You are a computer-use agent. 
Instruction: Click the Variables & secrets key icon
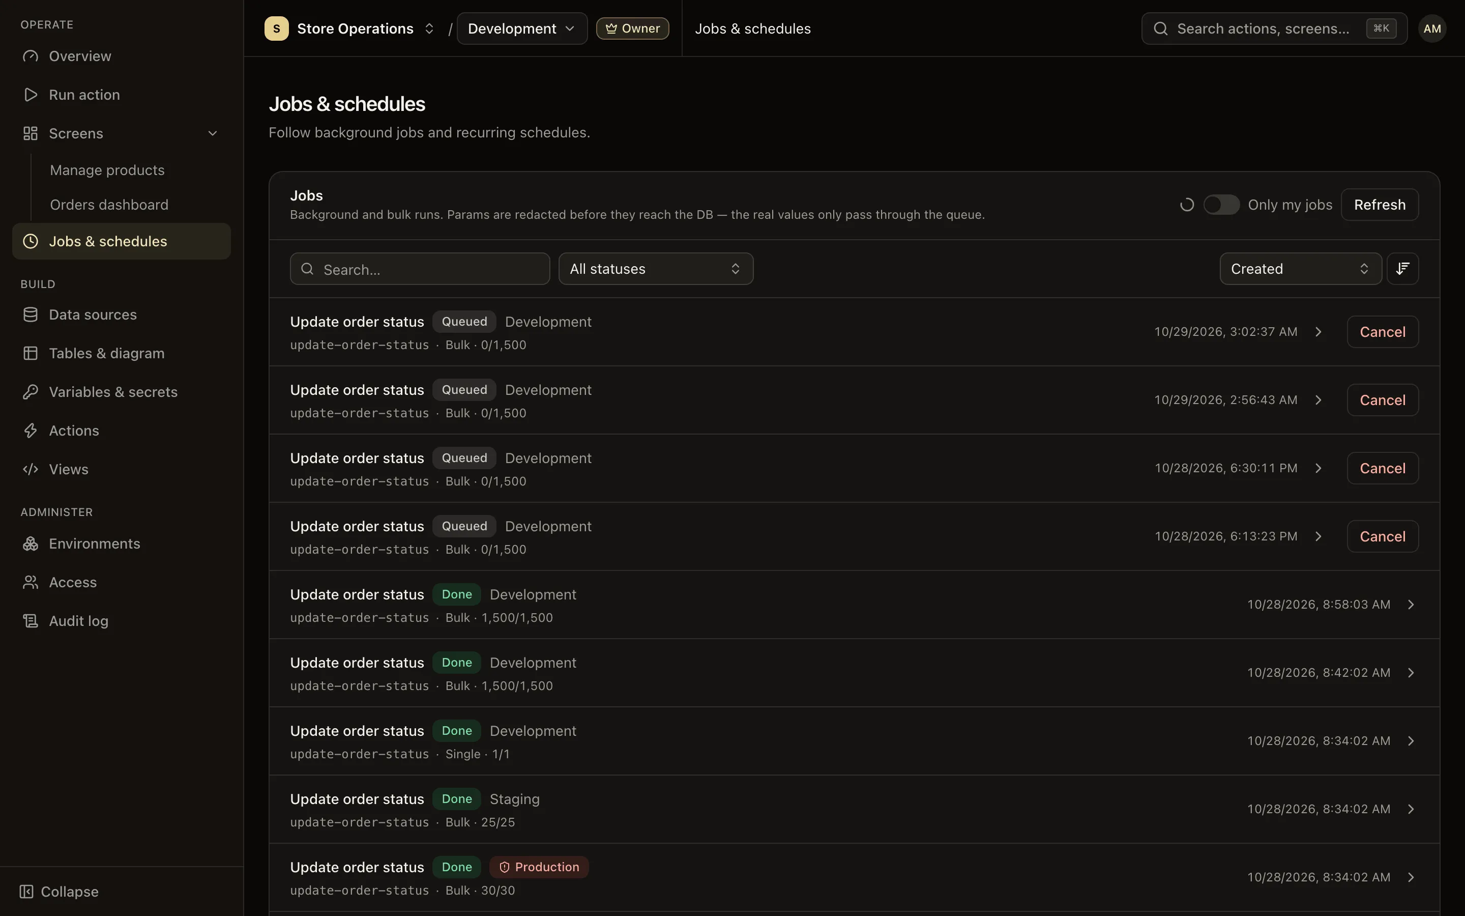click(31, 392)
